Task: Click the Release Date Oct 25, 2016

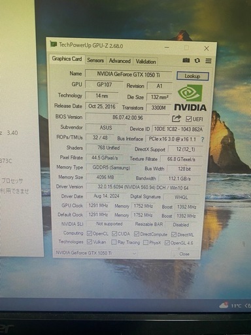Action: pos(102,107)
